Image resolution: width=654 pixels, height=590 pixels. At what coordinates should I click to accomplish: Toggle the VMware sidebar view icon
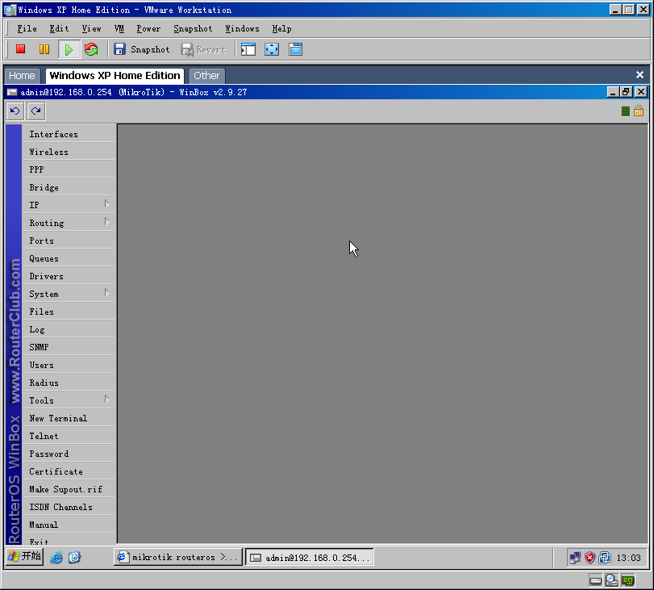248,49
